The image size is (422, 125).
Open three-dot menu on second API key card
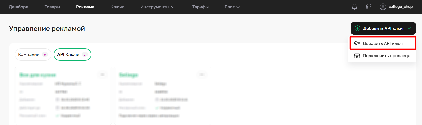pos(202,75)
